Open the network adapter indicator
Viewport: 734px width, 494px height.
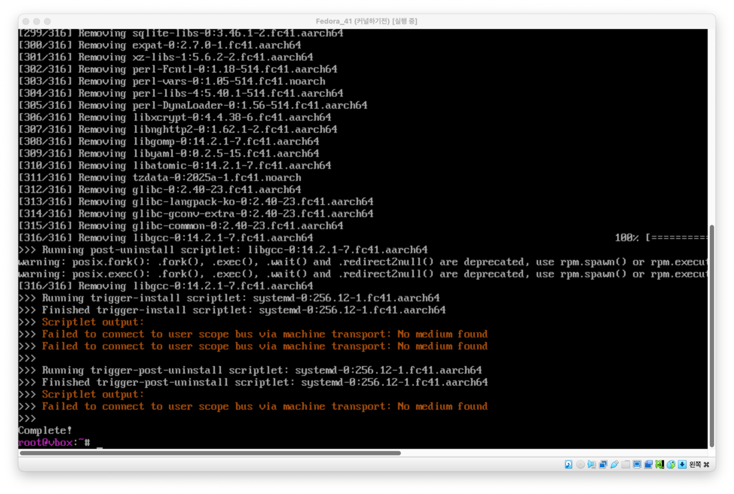pos(603,464)
